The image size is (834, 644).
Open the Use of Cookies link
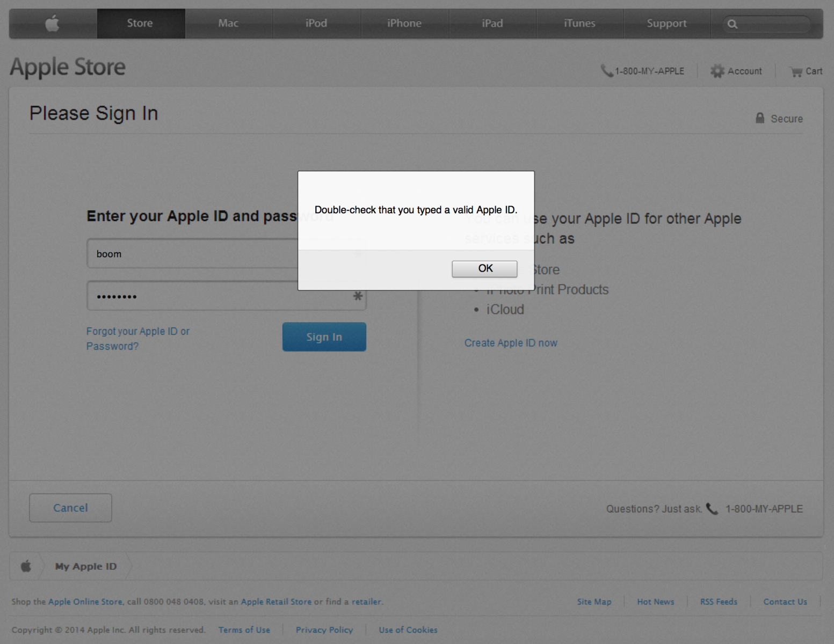click(x=408, y=630)
